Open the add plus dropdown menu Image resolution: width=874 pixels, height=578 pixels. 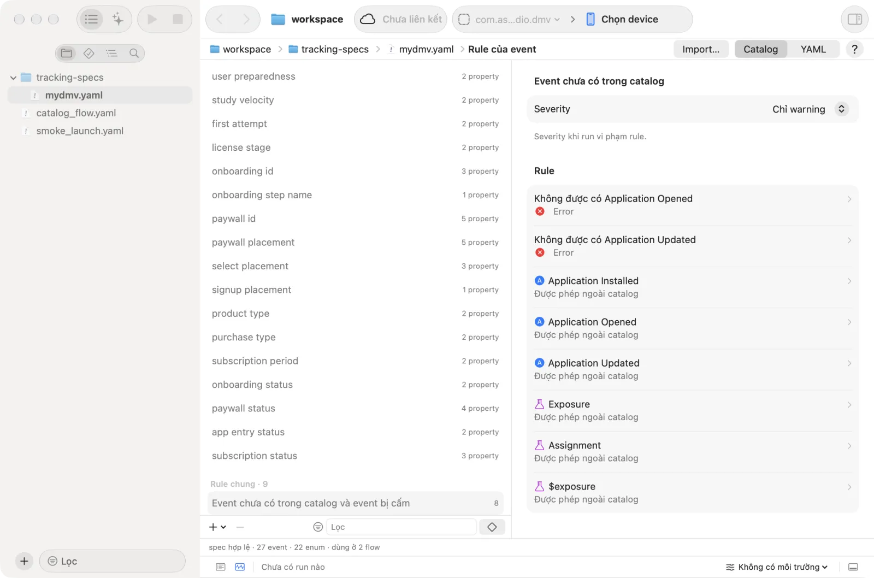point(217,527)
